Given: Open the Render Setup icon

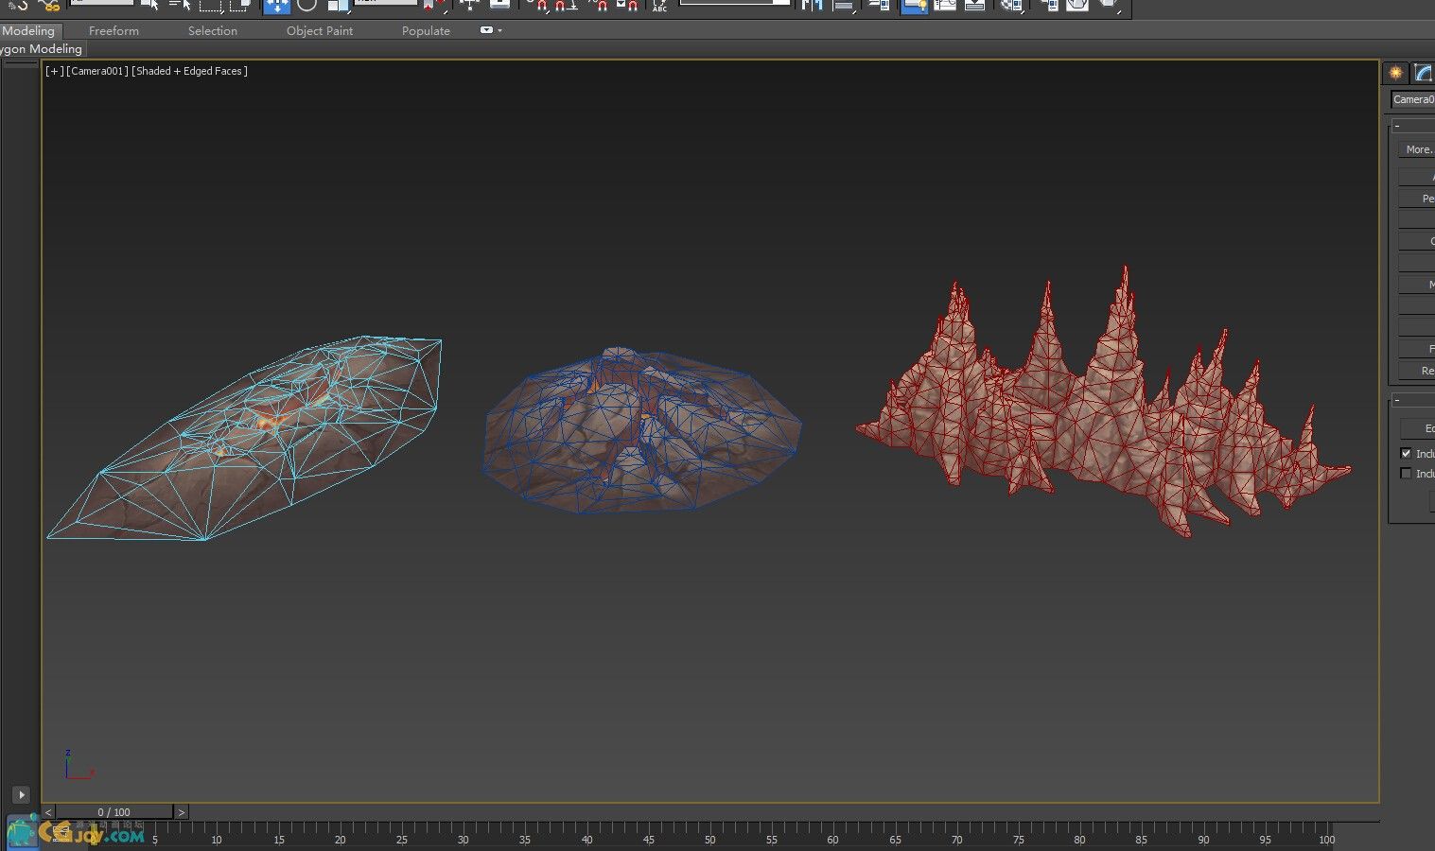Looking at the screenshot, I should tap(1049, 5).
